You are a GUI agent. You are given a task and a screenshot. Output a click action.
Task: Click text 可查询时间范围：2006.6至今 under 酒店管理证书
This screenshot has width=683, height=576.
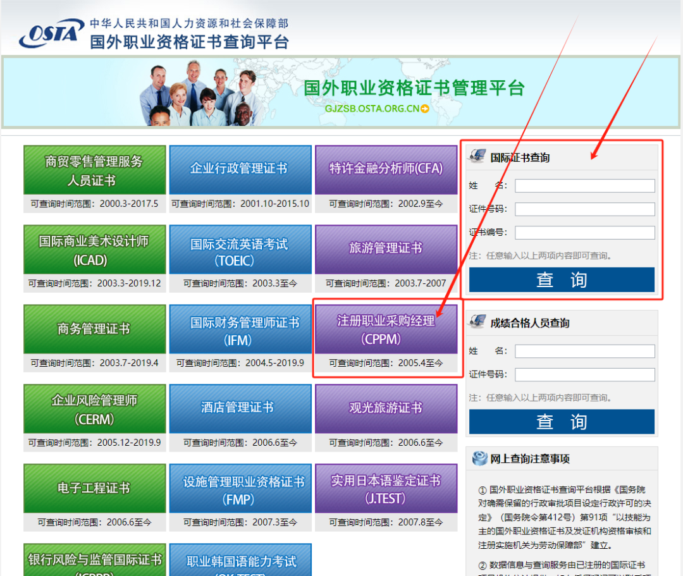click(240, 443)
